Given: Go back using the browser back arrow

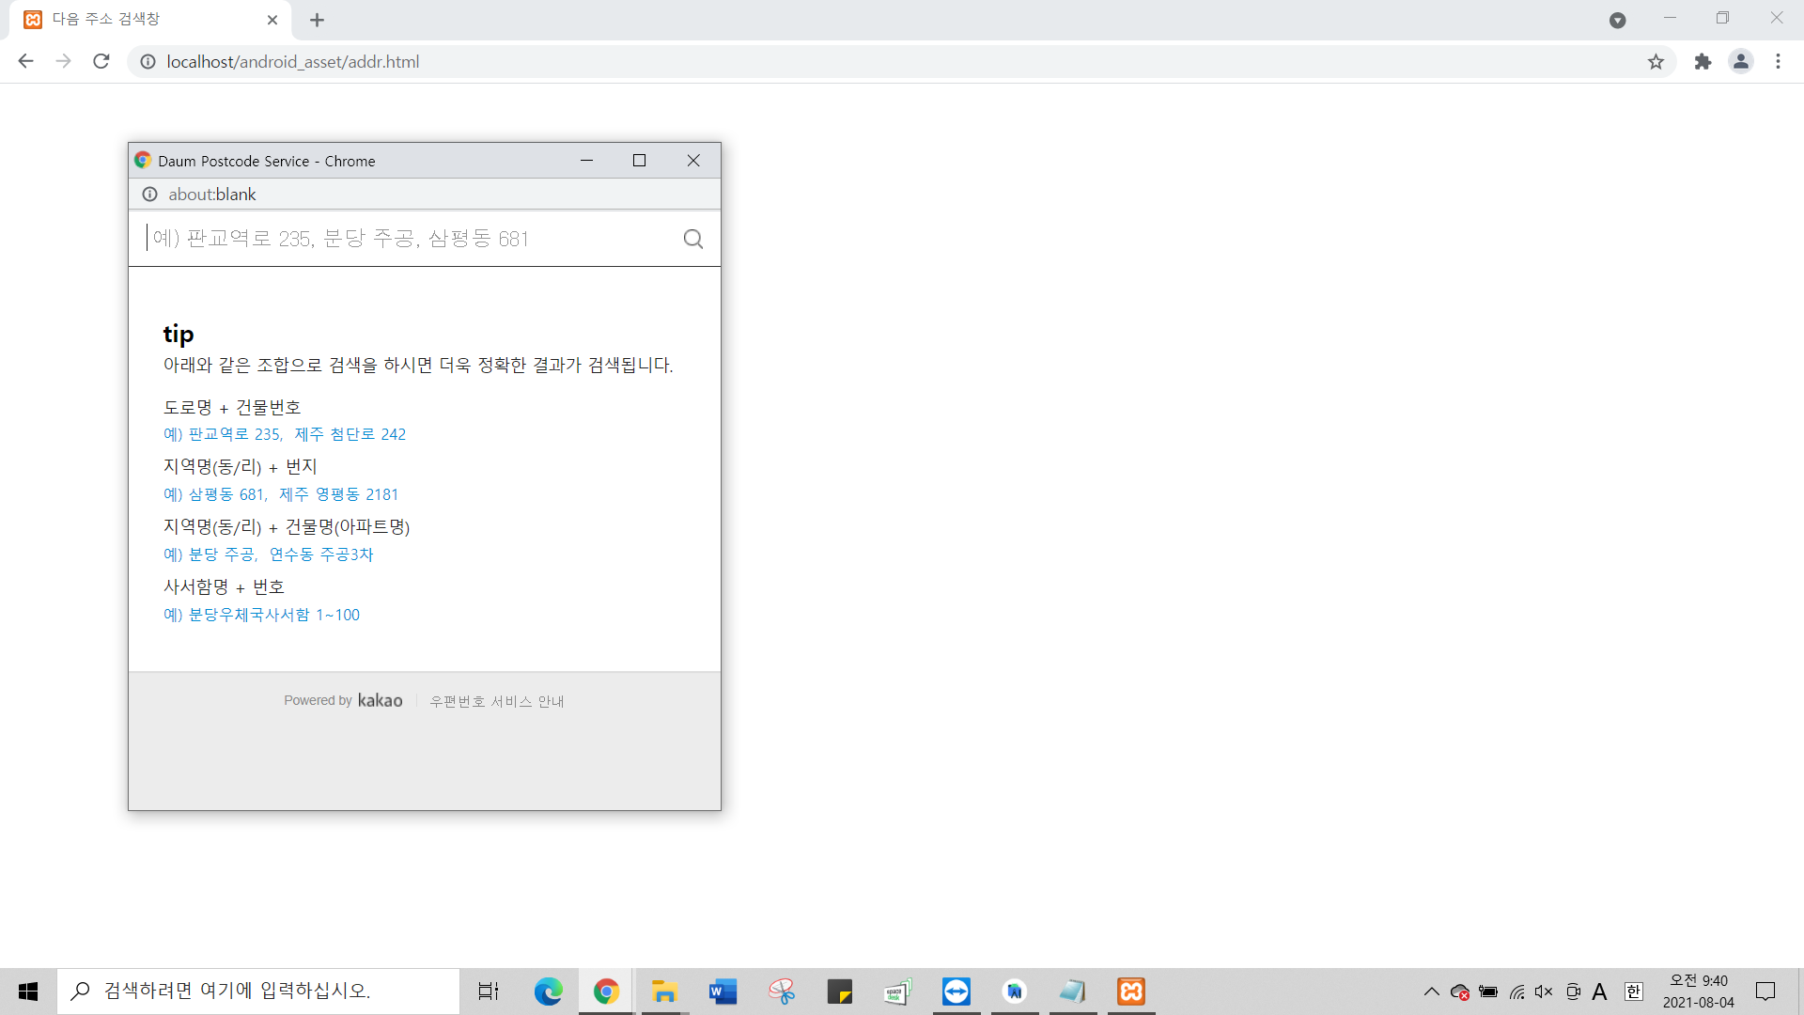Looking at the screenshot, I should tap(25, 62).
